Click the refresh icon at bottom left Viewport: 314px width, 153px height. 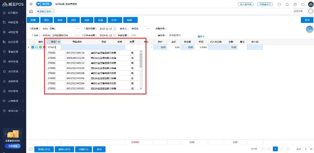pos(31,149)
